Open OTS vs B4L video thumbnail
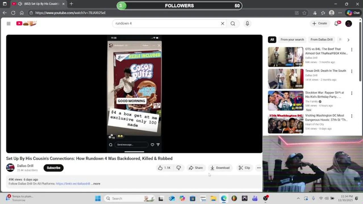This screenshot has width=363, height=204. 286,57
